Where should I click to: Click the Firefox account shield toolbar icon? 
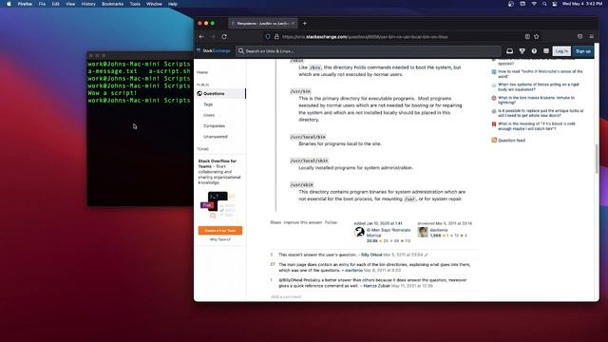pos(580,36)
